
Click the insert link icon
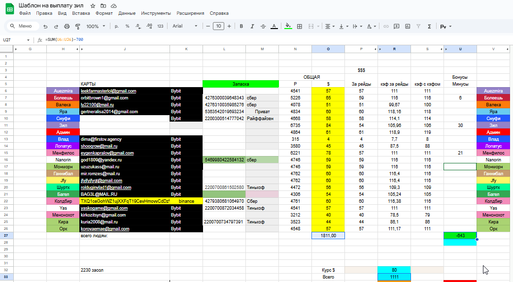tap(386, 26)
